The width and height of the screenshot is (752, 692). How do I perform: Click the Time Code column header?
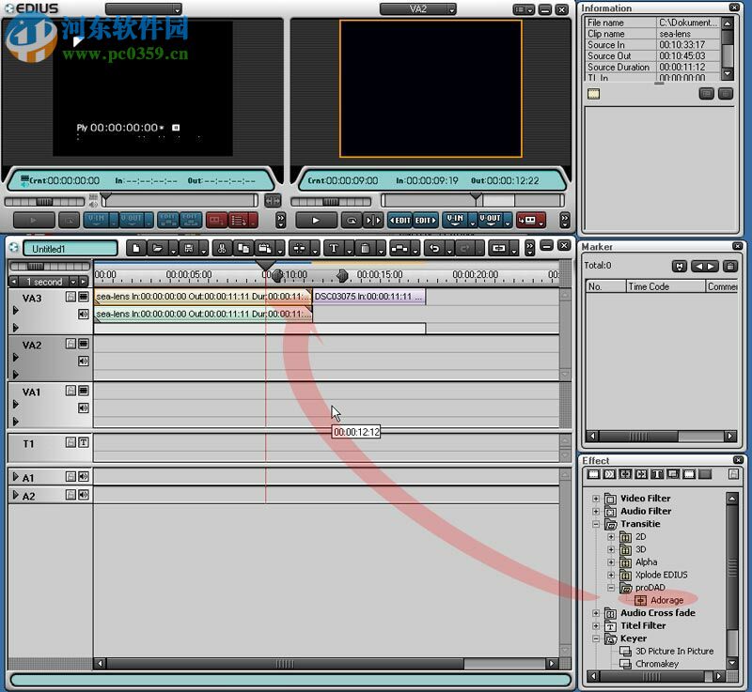tap(666, 286)
